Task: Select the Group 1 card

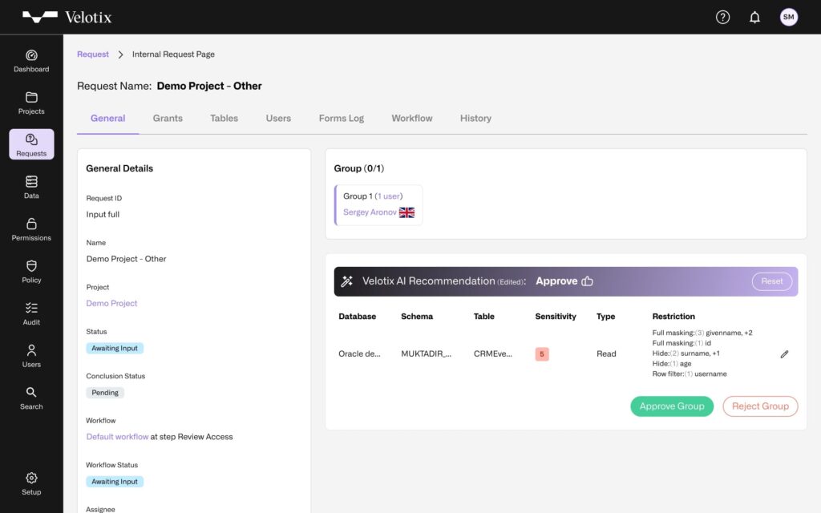Action: click(x=378, y=204)
